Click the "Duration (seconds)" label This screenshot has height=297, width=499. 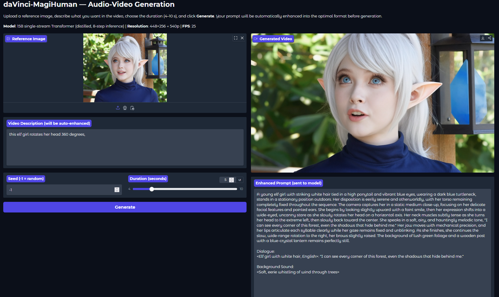coord(148,178)
